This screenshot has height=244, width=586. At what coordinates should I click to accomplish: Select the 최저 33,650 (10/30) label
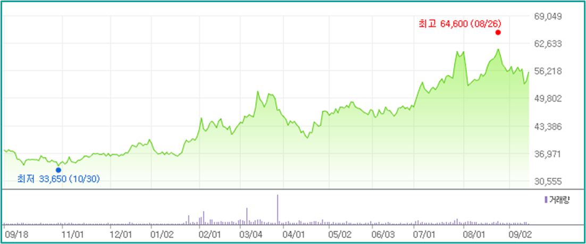[x=58, y=179]
